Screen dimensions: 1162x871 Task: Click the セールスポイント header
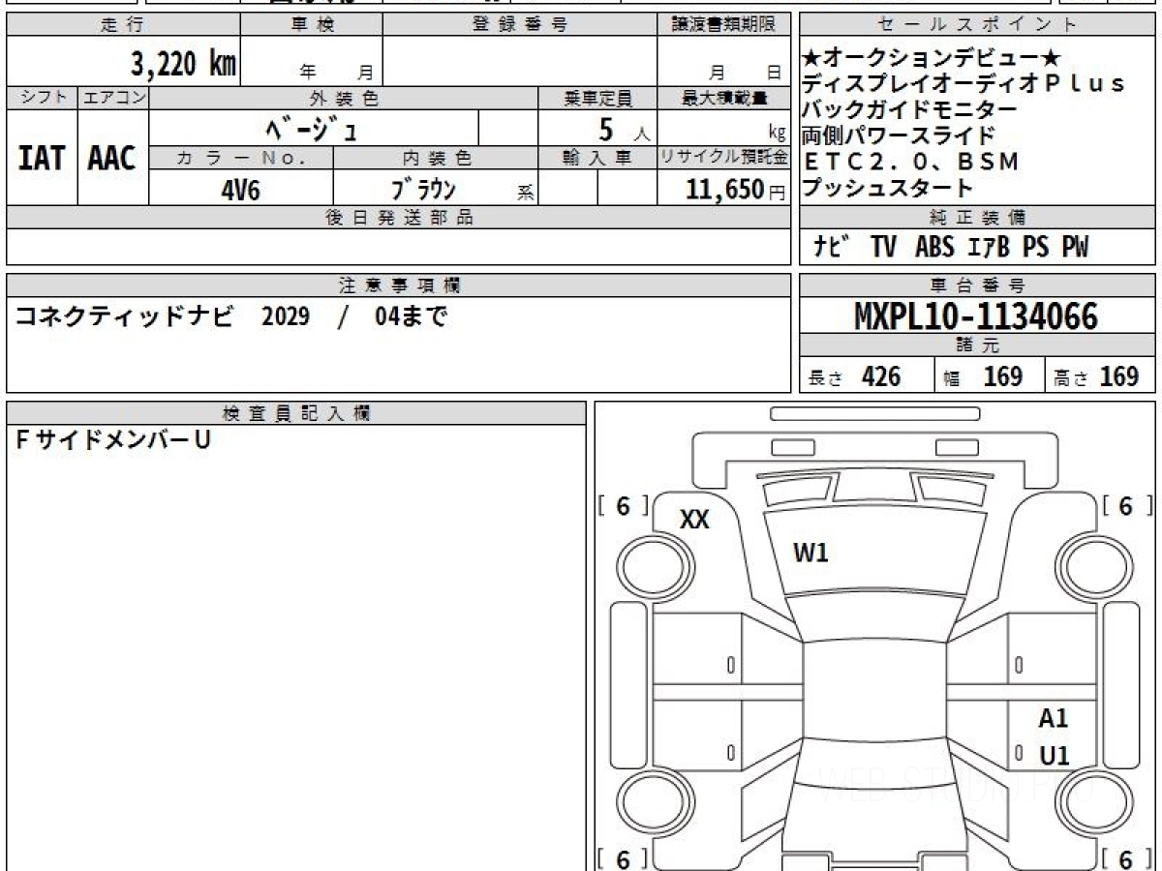tap(977, 25)
